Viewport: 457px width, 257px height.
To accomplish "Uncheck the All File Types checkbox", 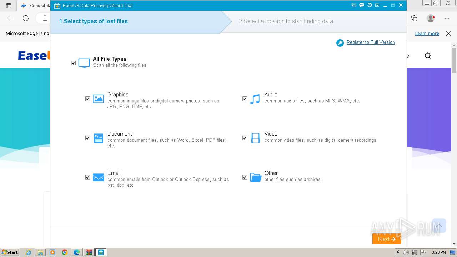I will pyautogui.click(x=74, y=63).
